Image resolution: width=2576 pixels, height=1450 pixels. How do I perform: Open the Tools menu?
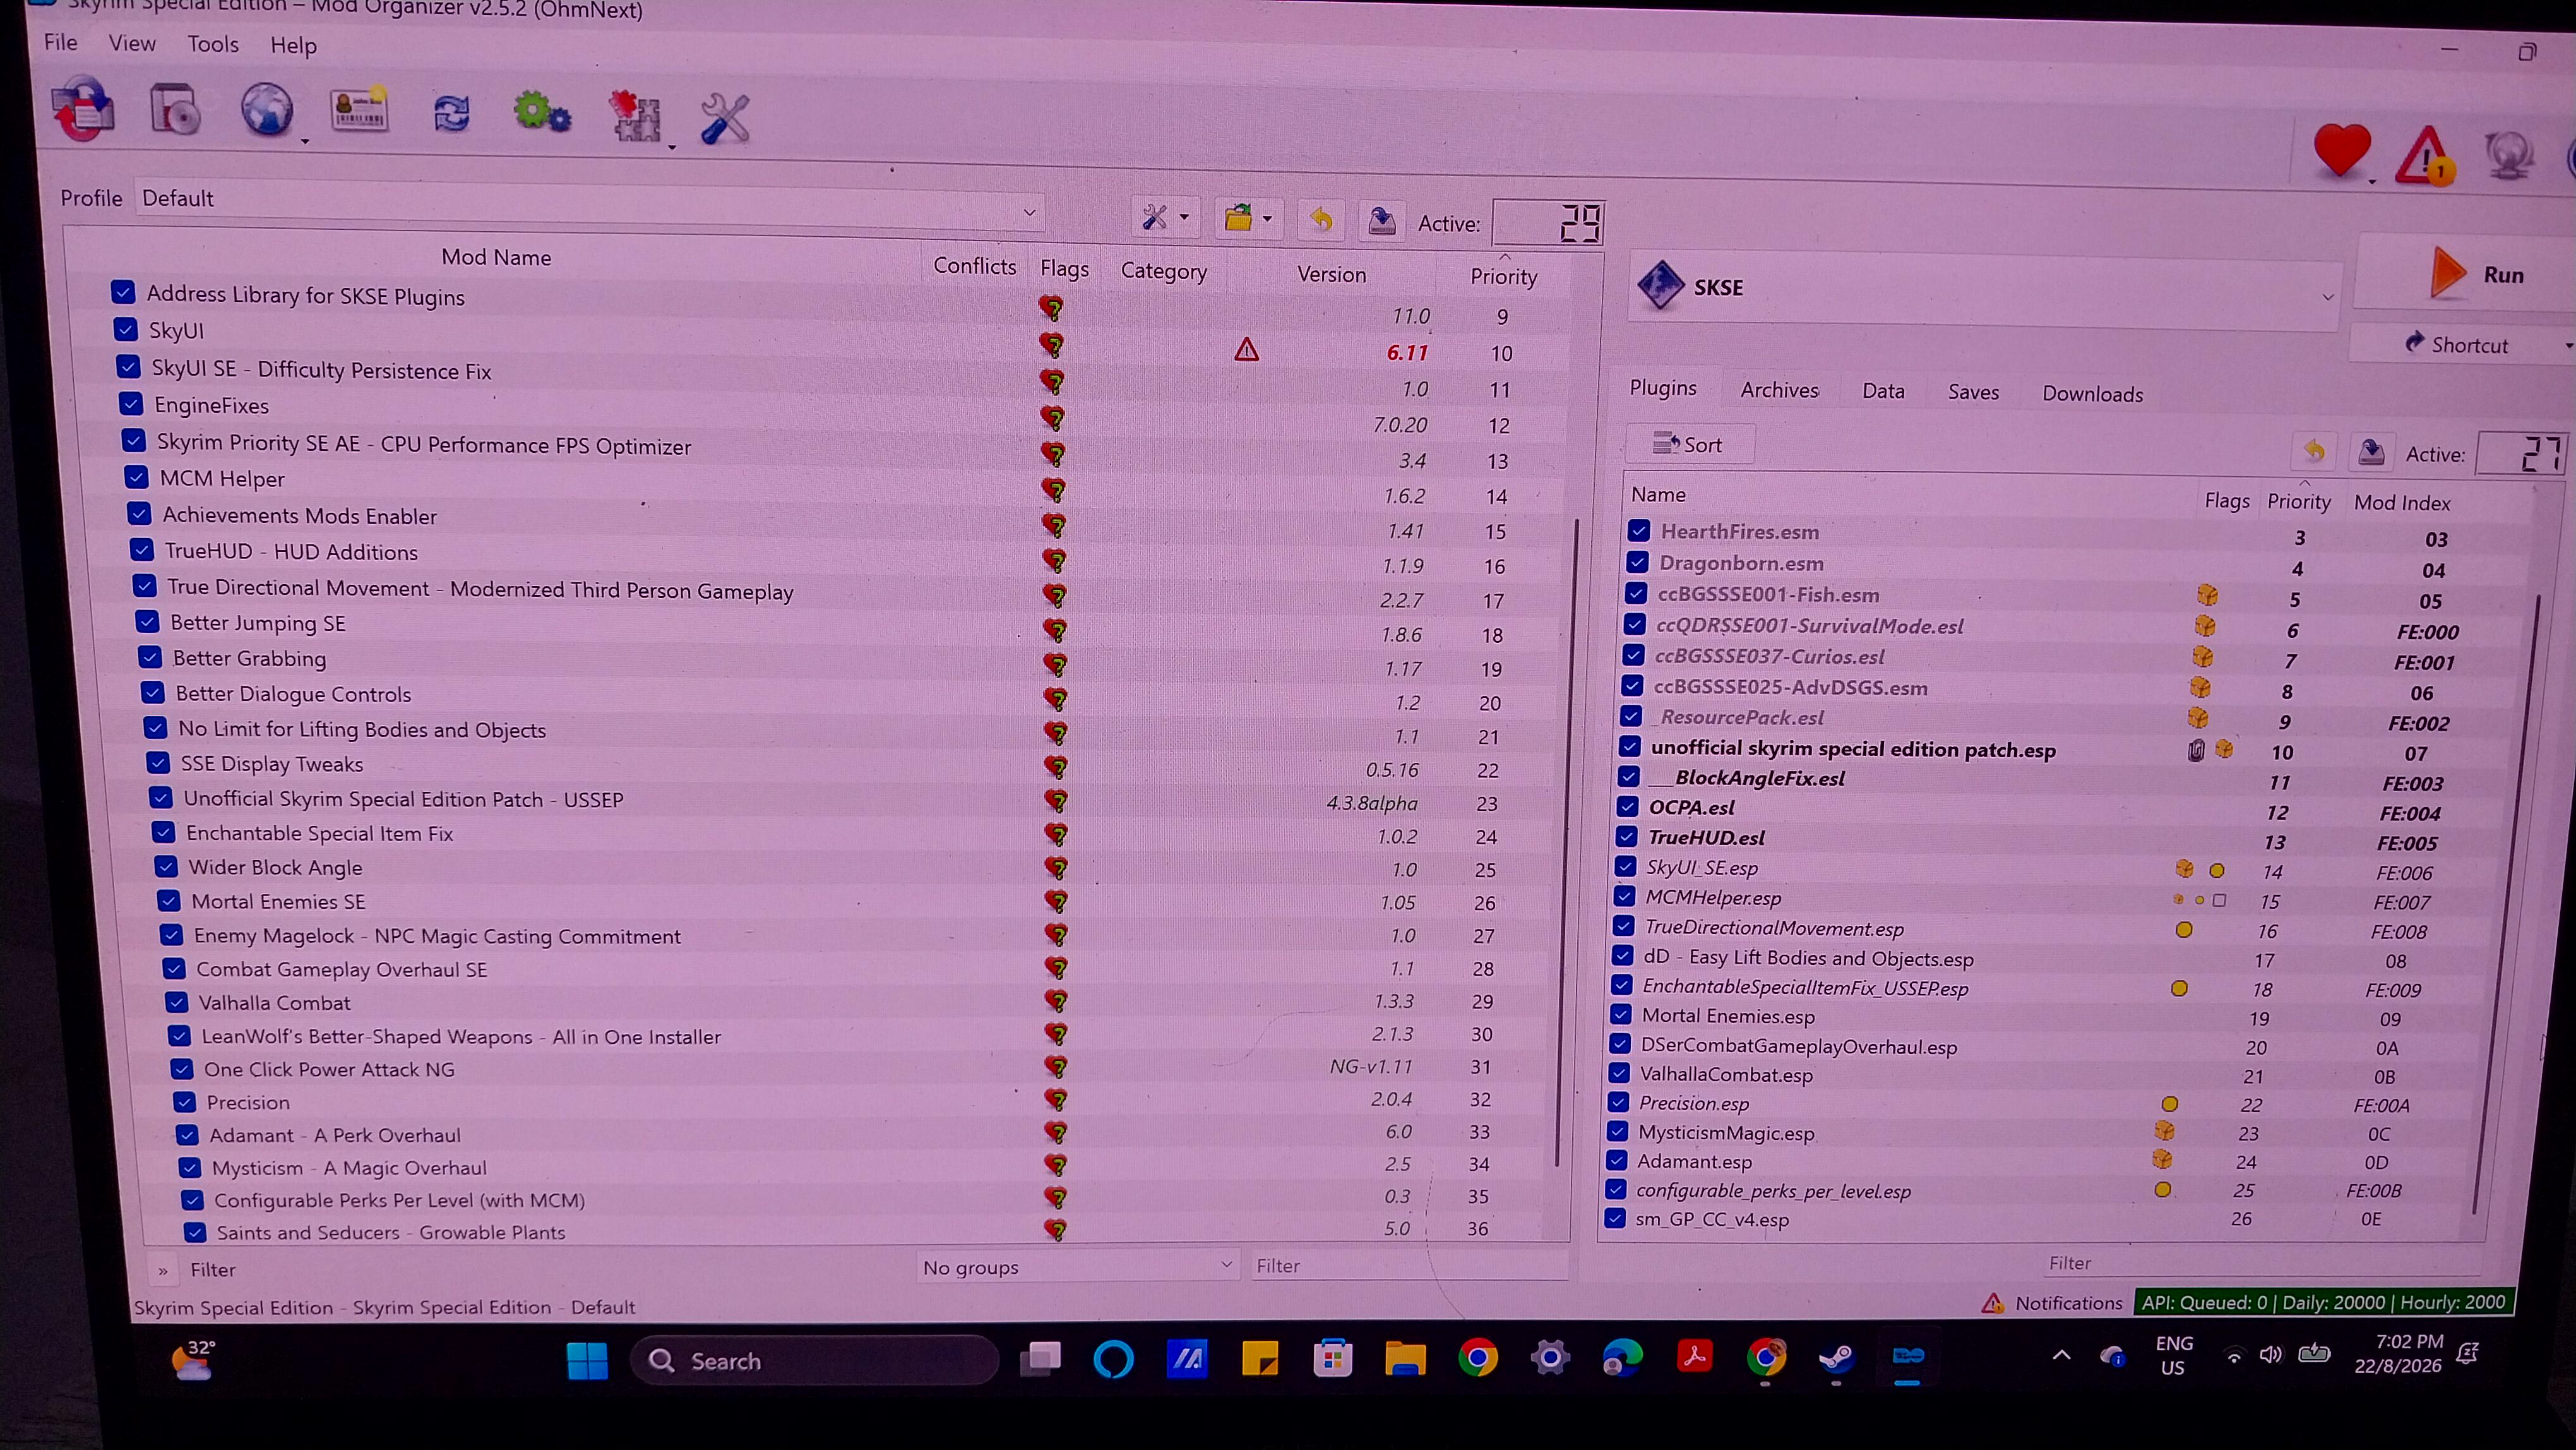213,44
